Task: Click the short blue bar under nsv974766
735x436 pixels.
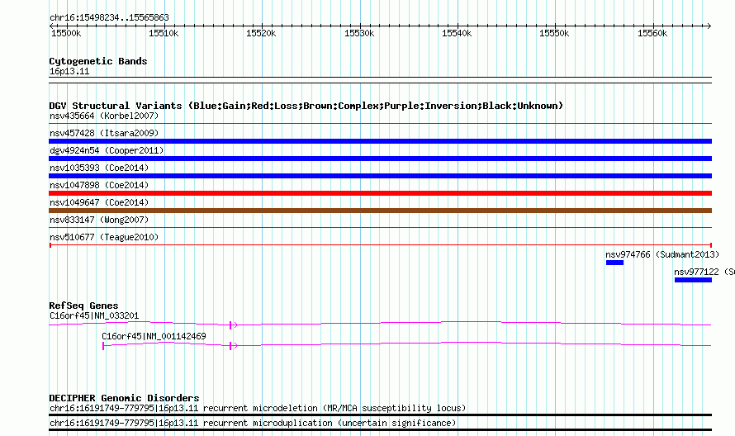Action: tap(614, 263)
